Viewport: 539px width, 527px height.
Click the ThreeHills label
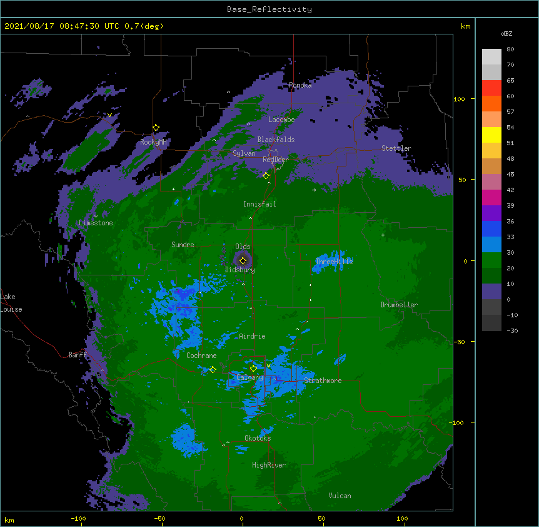tap(334, 262)
